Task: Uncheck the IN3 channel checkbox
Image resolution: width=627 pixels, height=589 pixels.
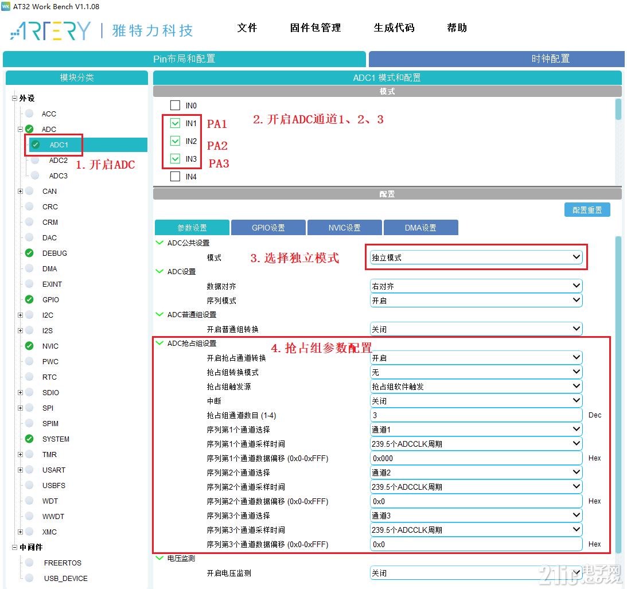Action: 175,159
